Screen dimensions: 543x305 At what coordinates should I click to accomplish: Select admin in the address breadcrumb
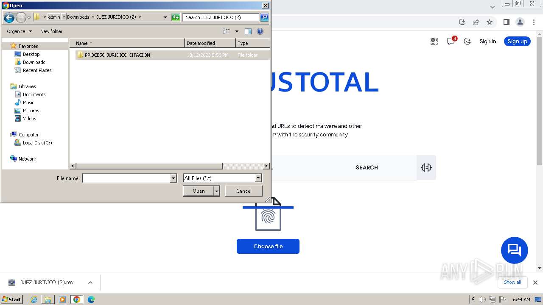[x=54, y=17]
